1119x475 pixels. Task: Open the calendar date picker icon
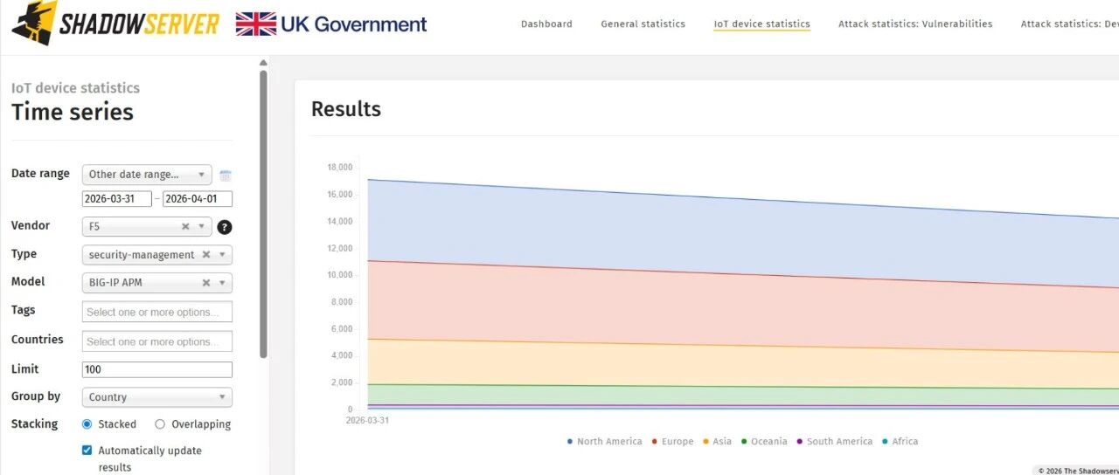(226, 175)
